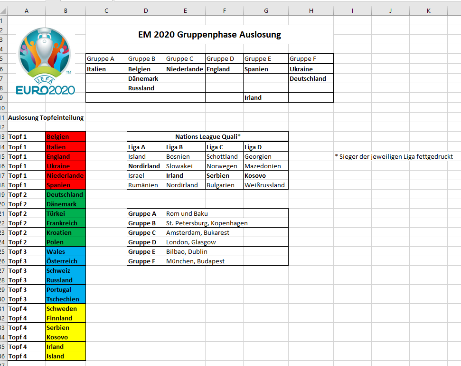Viewport: 461px width, 366px height.
Task: Select the 'Gruppe B' cell above Belgien
Action: click(x=146, y=58)
